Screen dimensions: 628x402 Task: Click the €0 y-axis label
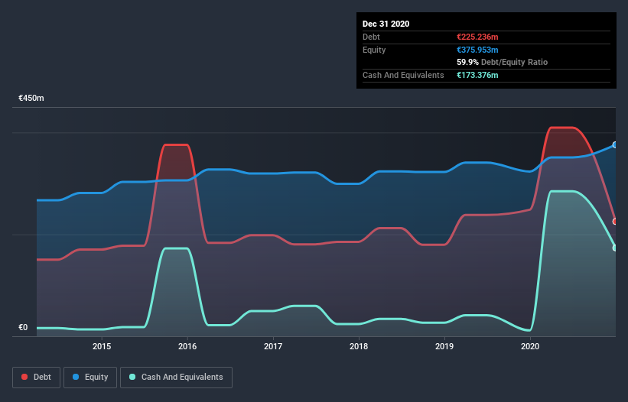(23, 327)
